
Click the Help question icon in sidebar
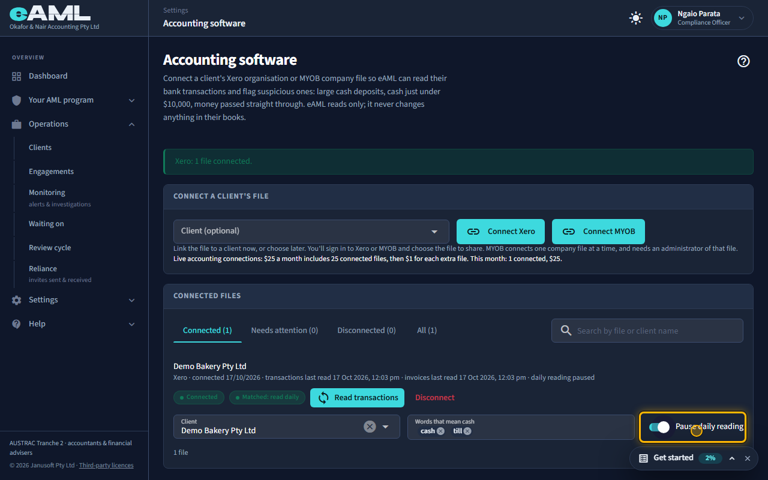click(17, 324)
